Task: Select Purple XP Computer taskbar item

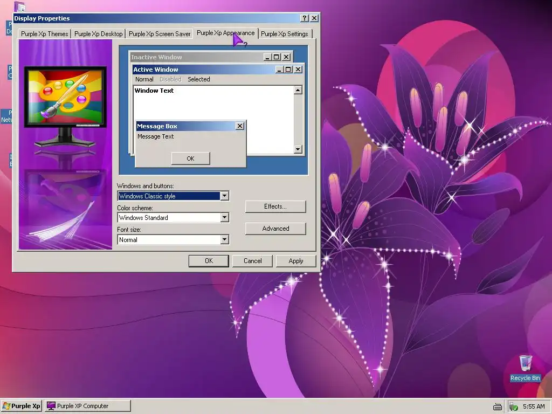Action: tap(88, 406)
